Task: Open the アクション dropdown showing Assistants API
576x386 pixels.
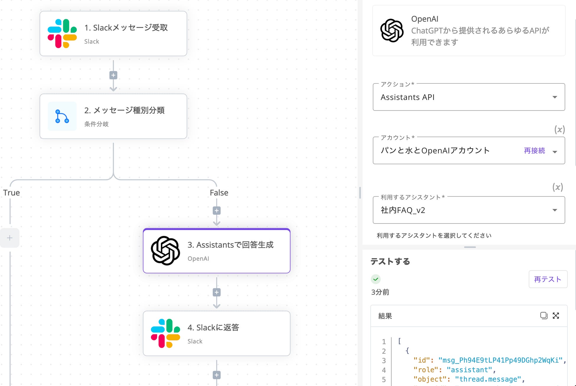Action: click(x=468, y=97)
